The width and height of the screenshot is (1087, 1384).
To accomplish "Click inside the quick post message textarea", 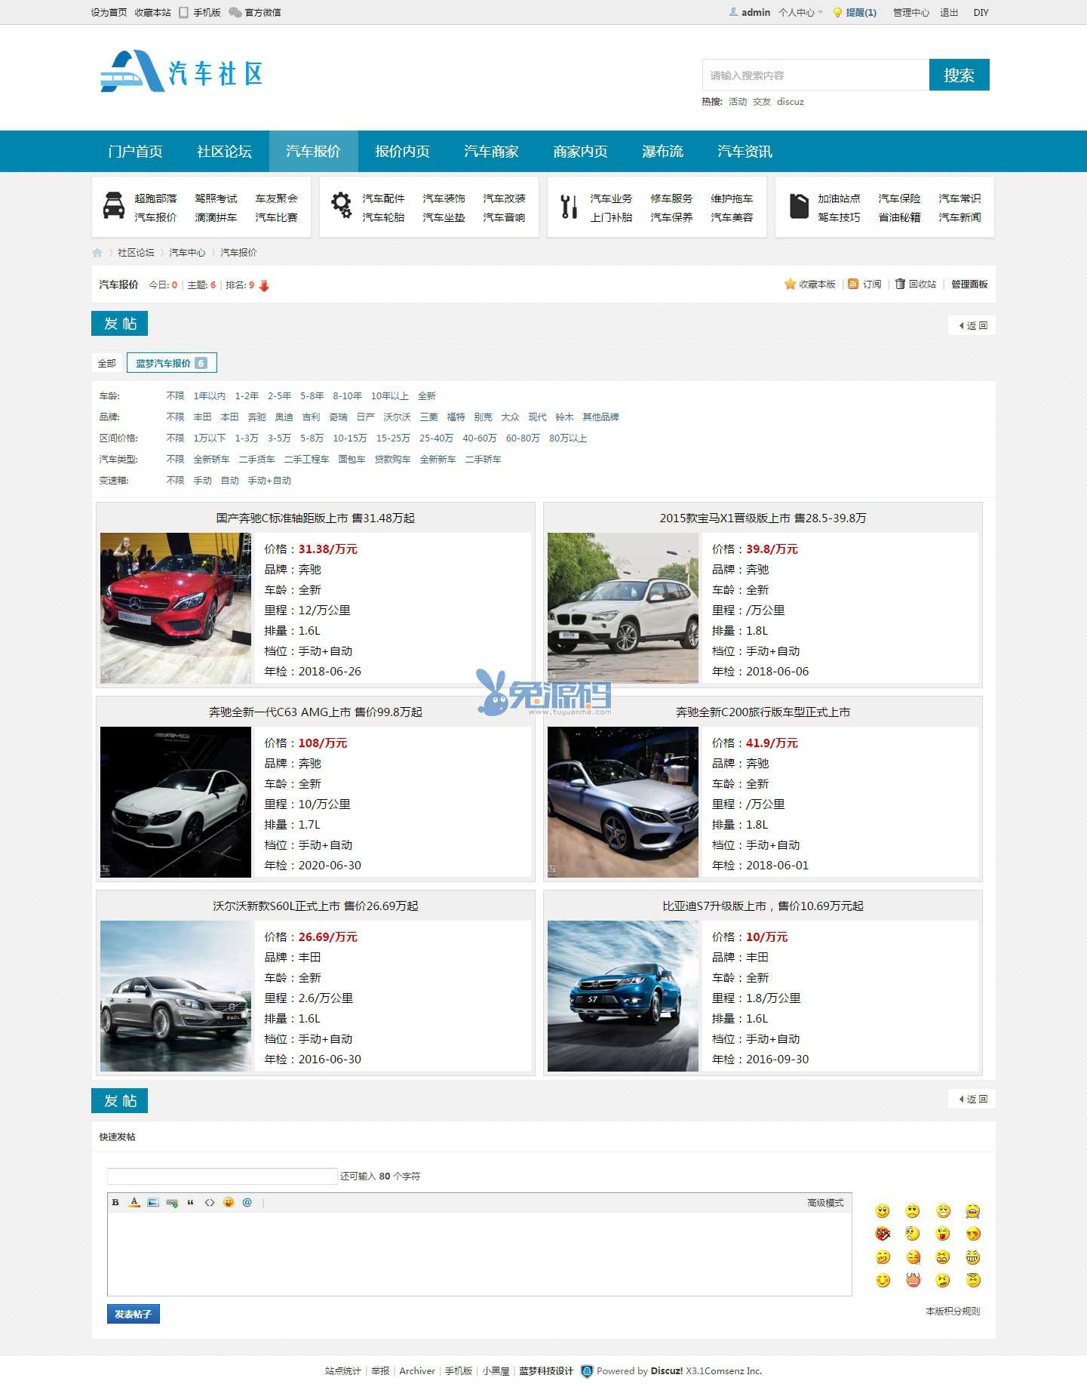I will pyautogui.click(x=480, y=1254).
